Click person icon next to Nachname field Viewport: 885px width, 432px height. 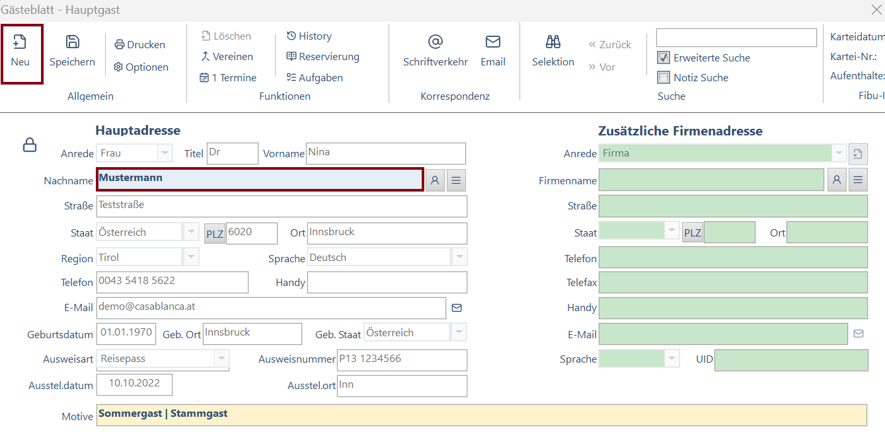(435, 180)
